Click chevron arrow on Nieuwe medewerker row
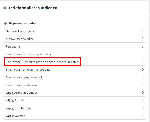The height and width of the screenshot is (122, 150). pyautogui.click(x=143, y=39)
